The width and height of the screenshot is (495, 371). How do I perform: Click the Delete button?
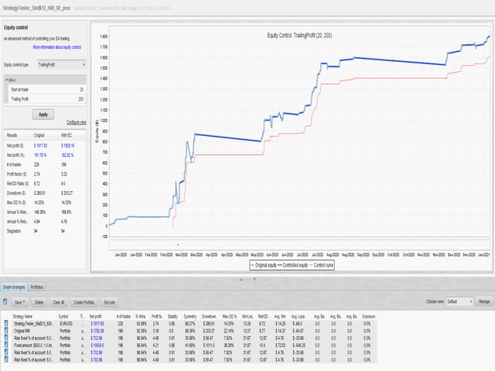[x=39, y=302]
